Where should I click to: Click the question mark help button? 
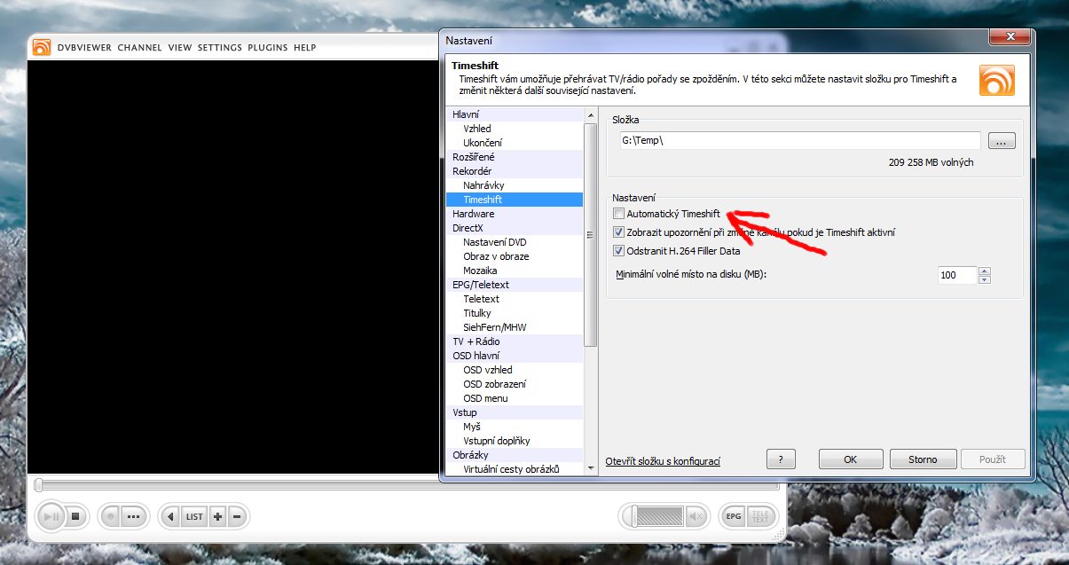pyautogui.click(x=780, y=459)
